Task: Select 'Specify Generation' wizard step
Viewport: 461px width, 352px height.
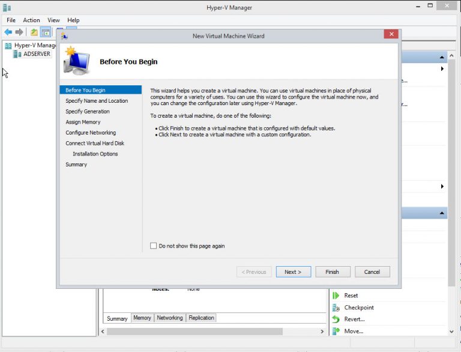Action: [x=88, y=111]
